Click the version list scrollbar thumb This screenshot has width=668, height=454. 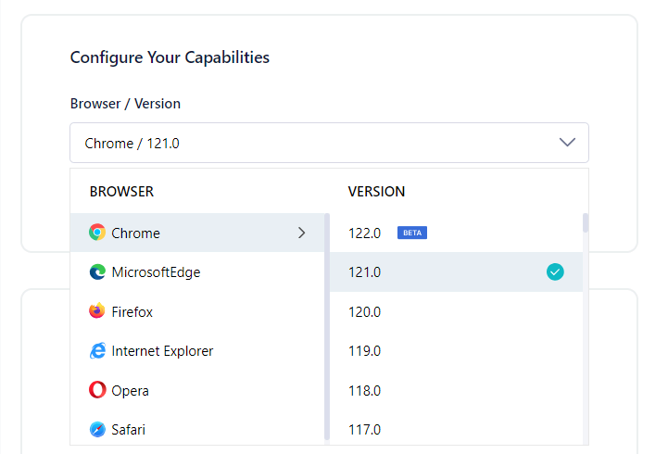[586, 222]
